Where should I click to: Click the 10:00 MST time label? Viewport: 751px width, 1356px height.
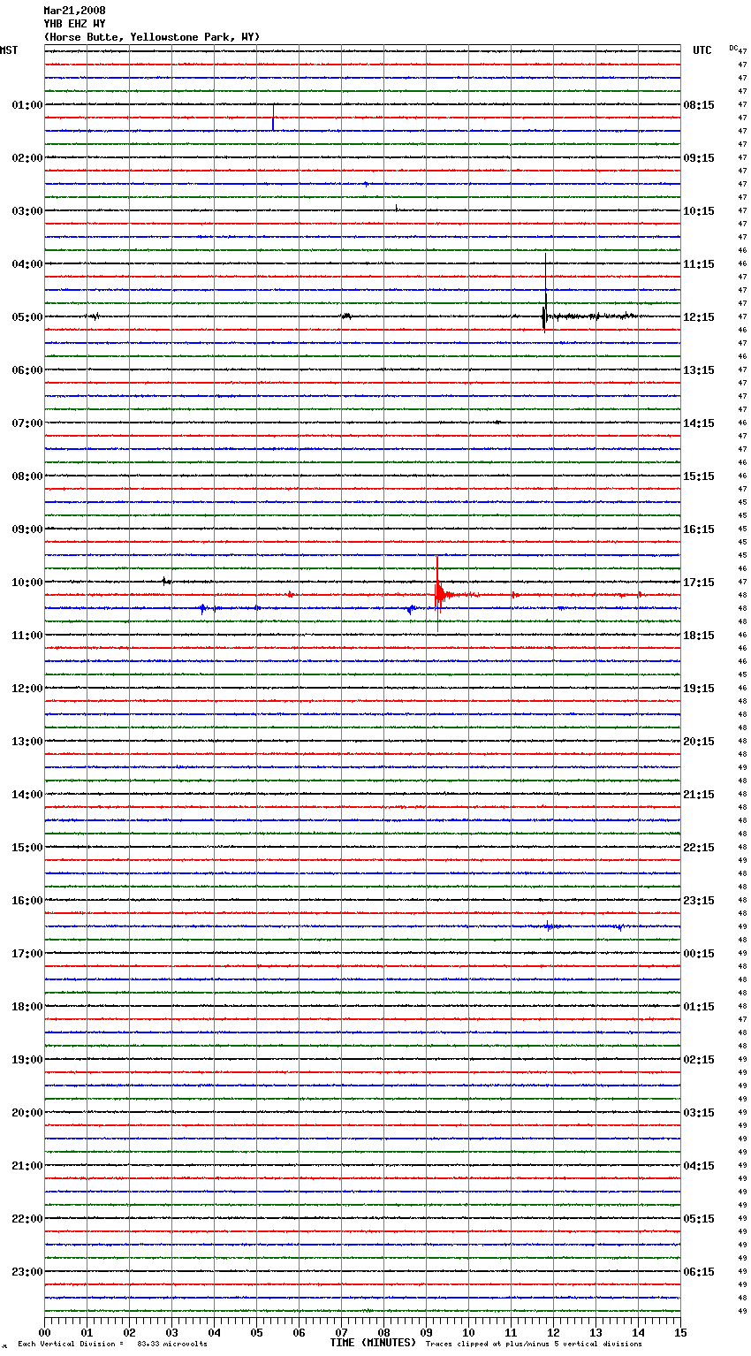[x=27, y=583]
